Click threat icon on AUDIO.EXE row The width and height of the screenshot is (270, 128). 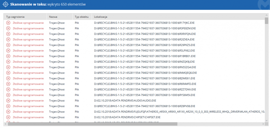pyautogui.click(x=8, y=101)
